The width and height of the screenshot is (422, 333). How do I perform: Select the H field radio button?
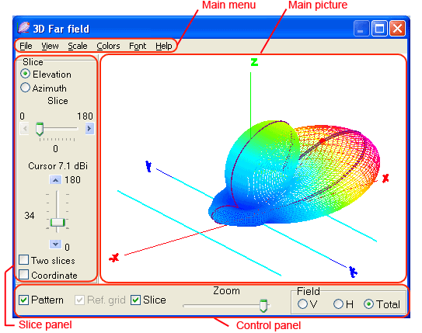click(338, 304)
